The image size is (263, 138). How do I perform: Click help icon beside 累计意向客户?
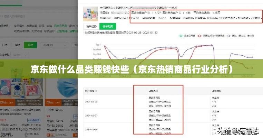(180, 13)
